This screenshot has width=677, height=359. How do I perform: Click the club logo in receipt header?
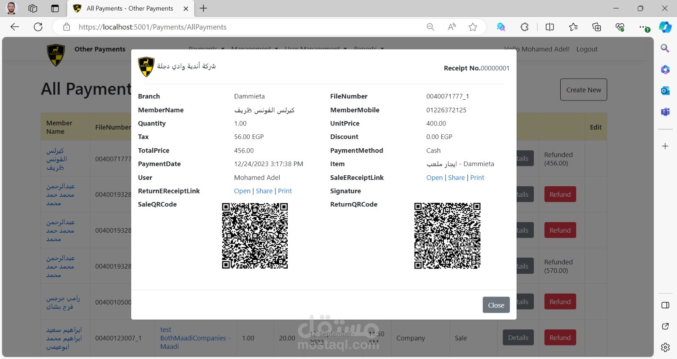(146, 67)
